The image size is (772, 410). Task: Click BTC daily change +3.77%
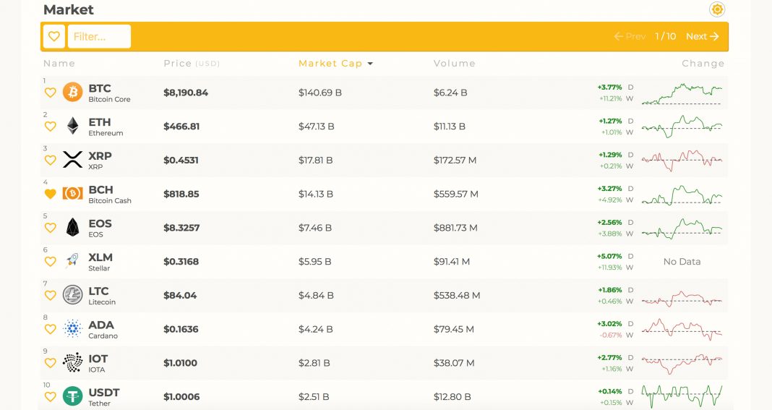tap(609, 87)
